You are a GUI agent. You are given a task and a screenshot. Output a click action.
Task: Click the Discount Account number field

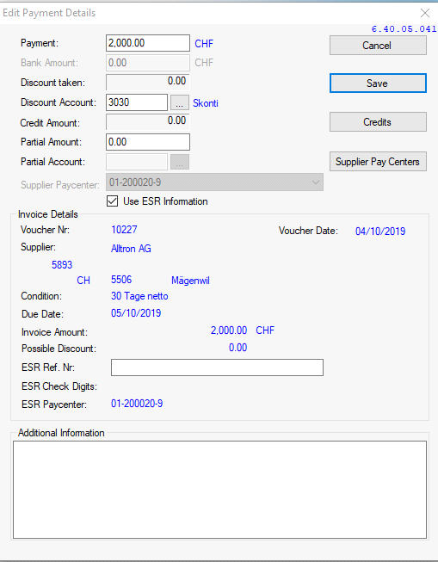[137, 102]
